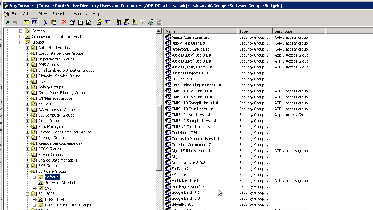Select Google Earth 5.0 group

pos(185,198)
